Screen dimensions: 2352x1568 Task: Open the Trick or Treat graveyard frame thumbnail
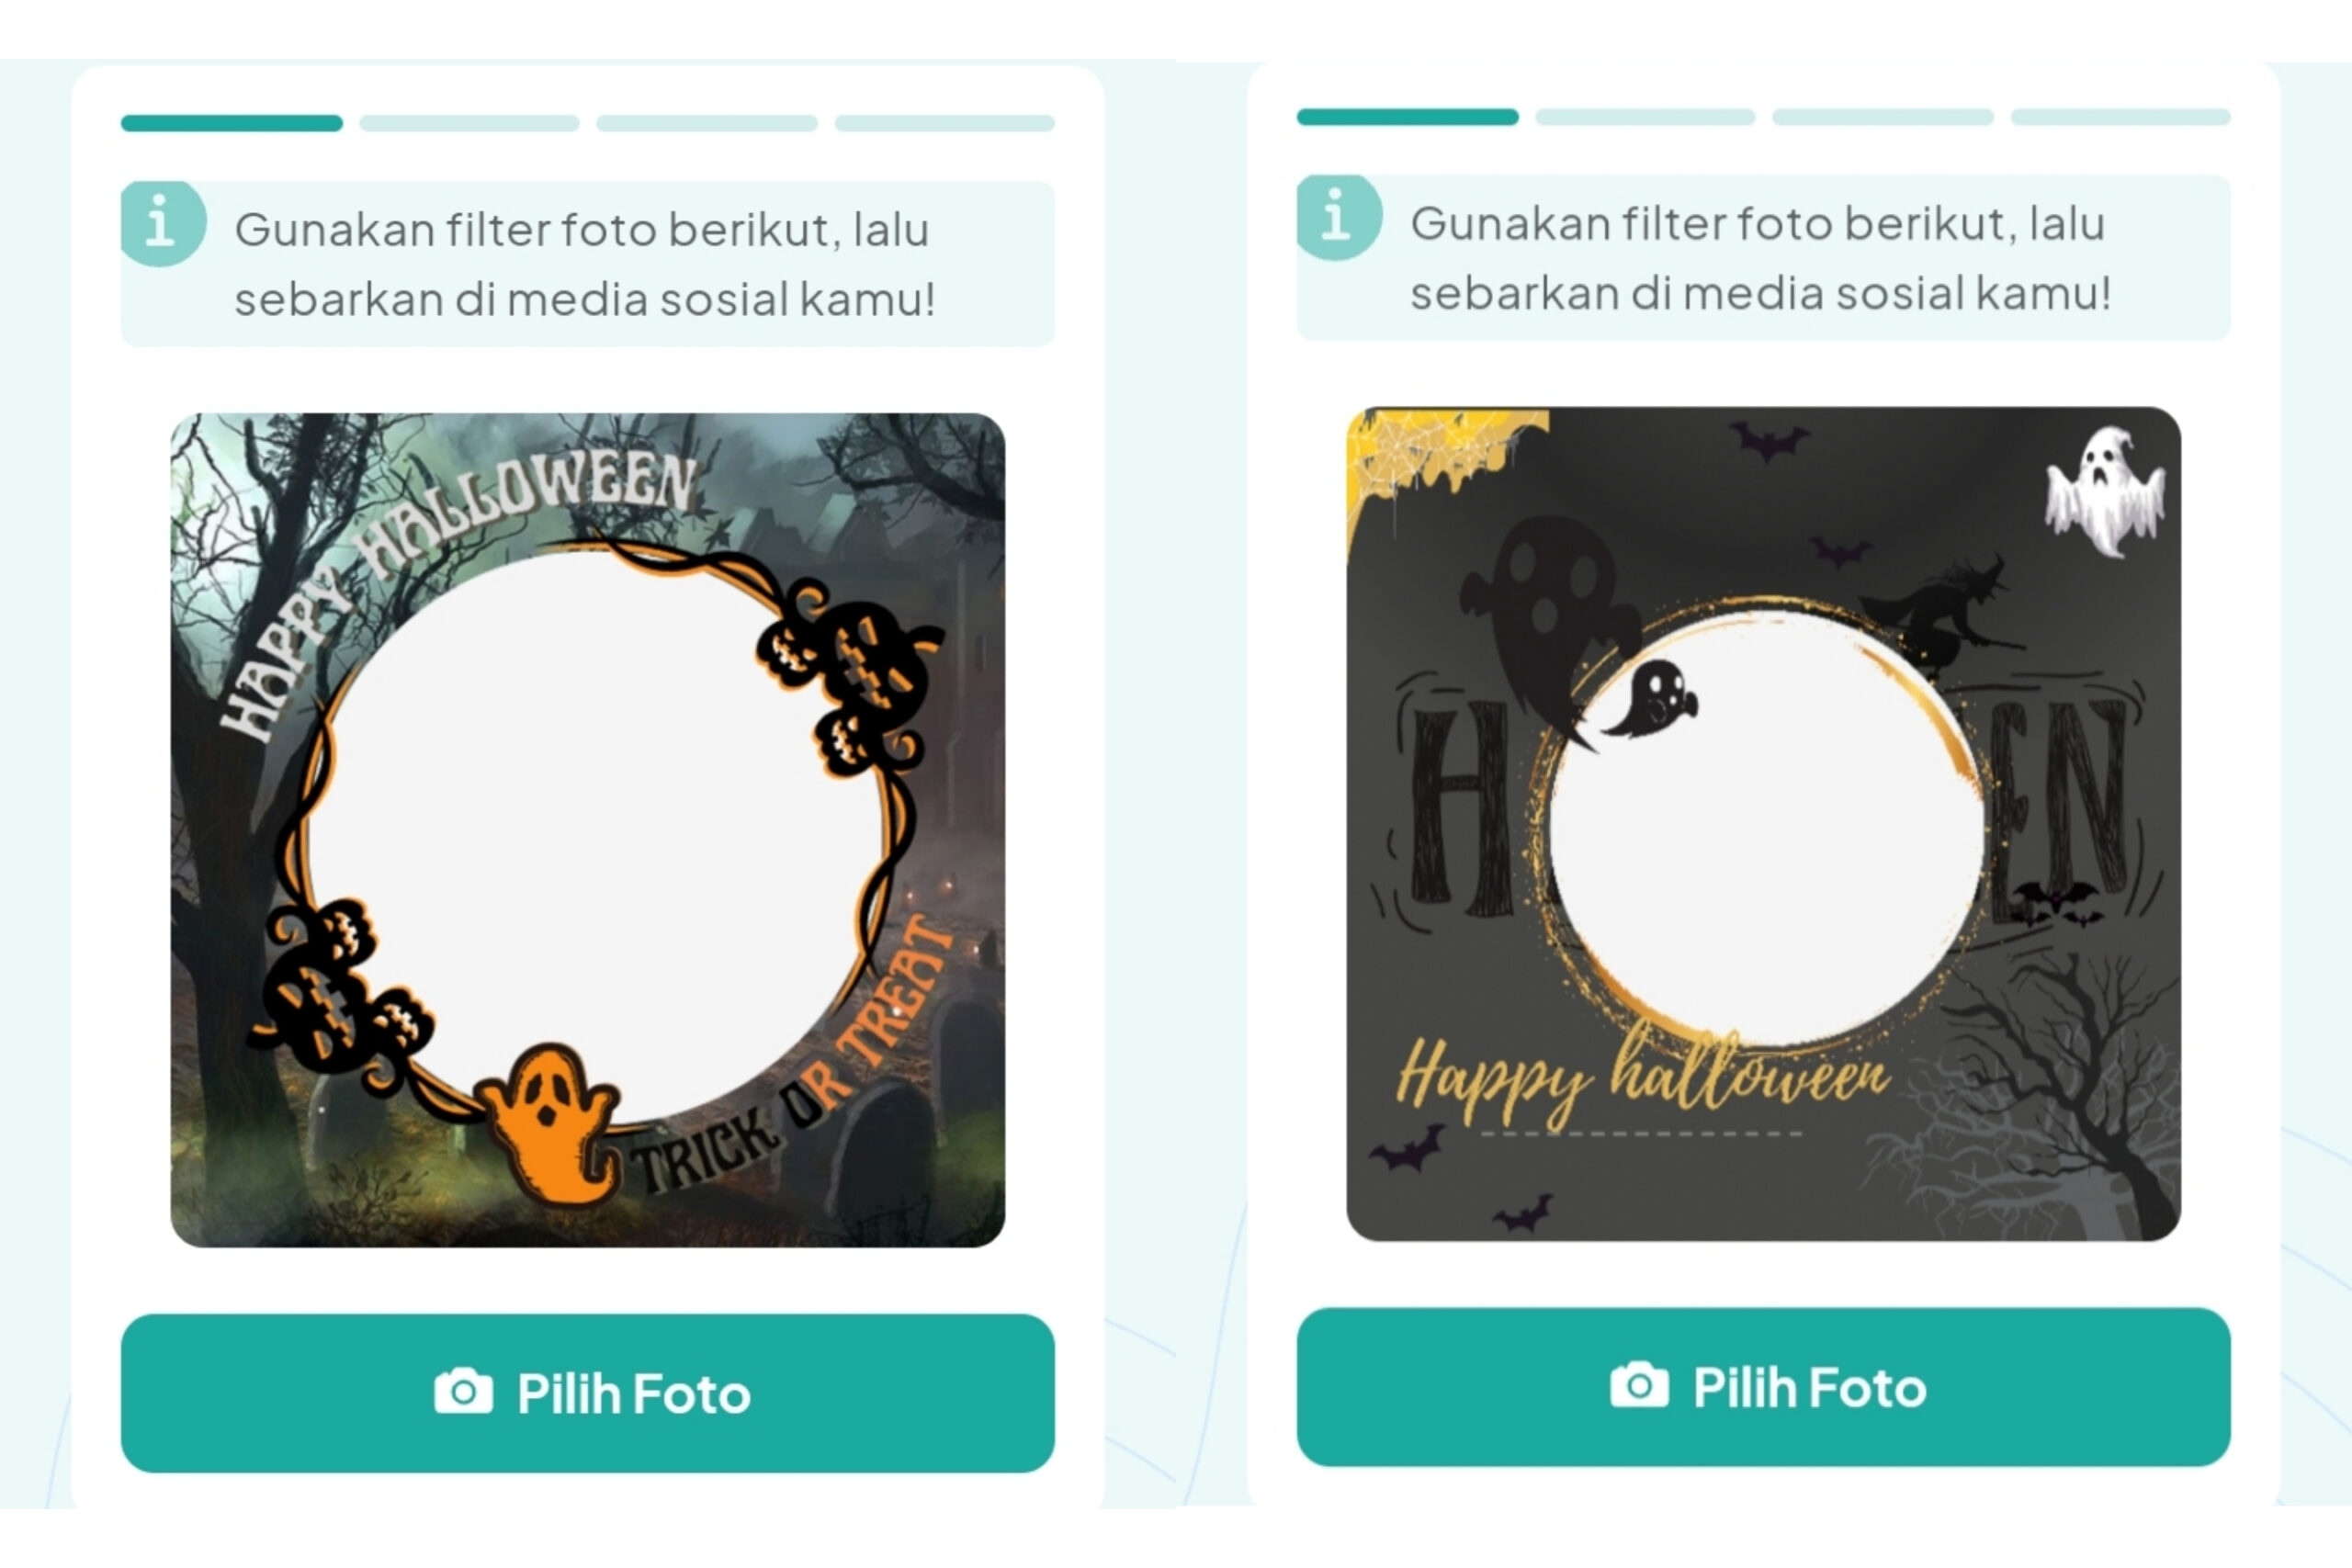(x=588, y=830)
